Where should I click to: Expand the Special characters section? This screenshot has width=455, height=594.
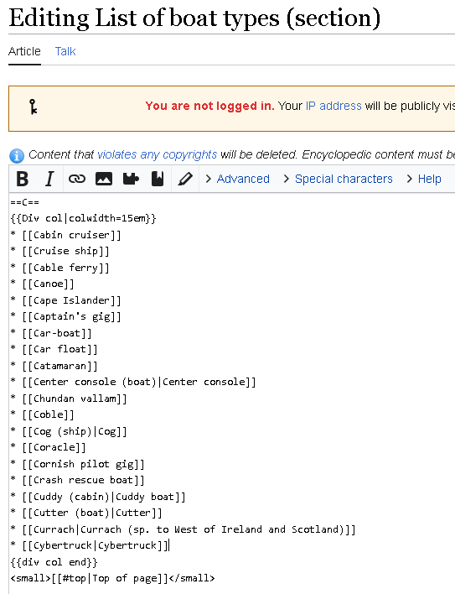(339, 179)
